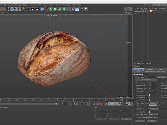Click Apply in the Coordinates panel

click(x=126, y=119)
